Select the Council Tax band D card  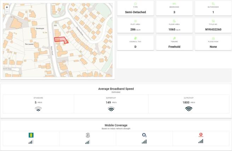pos(135,43)
